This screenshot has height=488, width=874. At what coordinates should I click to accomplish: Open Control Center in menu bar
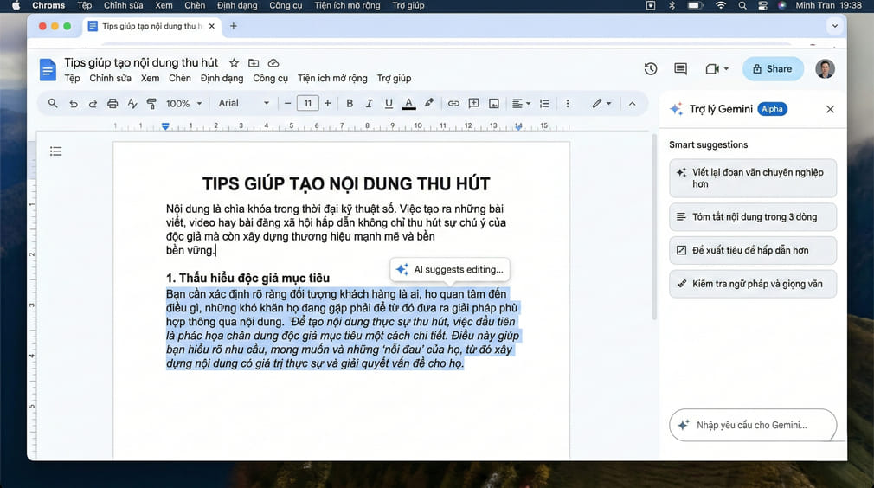(x=762, y=5)
